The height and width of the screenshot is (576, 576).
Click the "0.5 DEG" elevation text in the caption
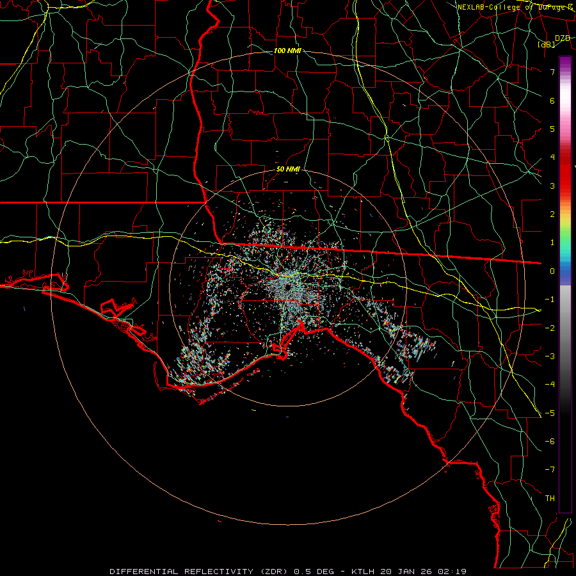coord(314,572)
